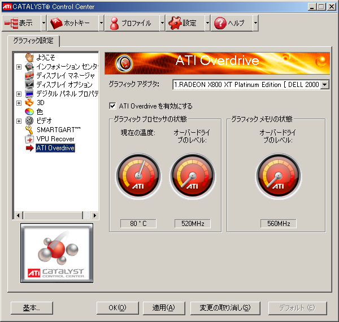The image size is (339, 322).
Task: Select the グラフィック設定 tab
Action: tap(33, 41)
